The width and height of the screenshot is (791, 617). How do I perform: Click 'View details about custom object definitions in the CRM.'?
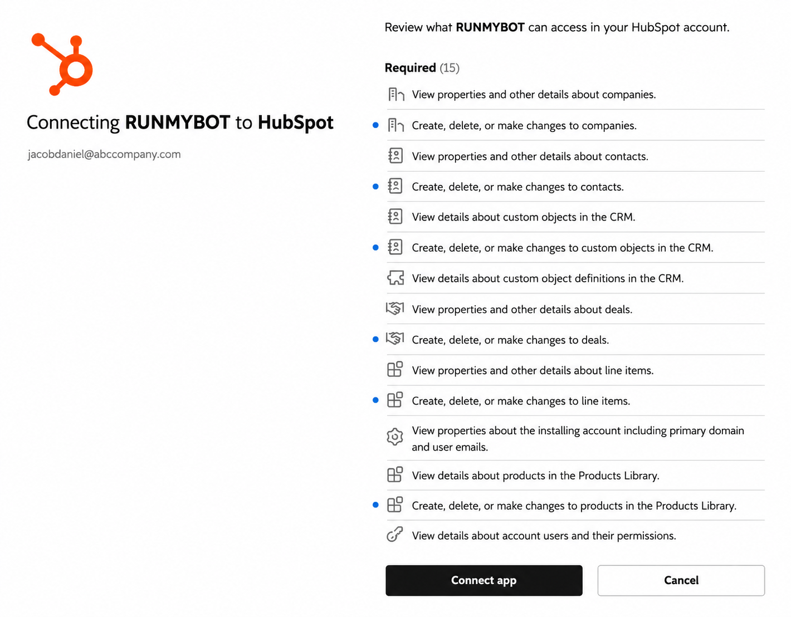548,278
